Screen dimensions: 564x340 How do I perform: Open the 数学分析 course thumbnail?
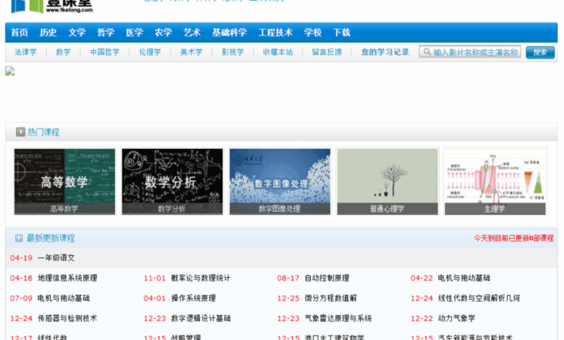(172, 181)
